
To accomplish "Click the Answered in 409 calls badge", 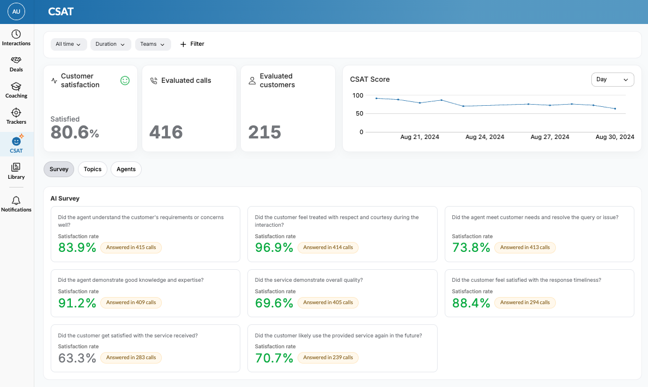I will pos(131,303).
